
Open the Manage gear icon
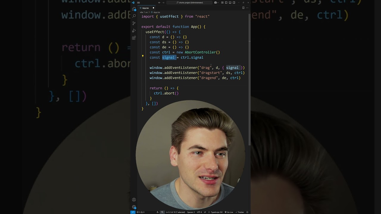tap(134, 207)
